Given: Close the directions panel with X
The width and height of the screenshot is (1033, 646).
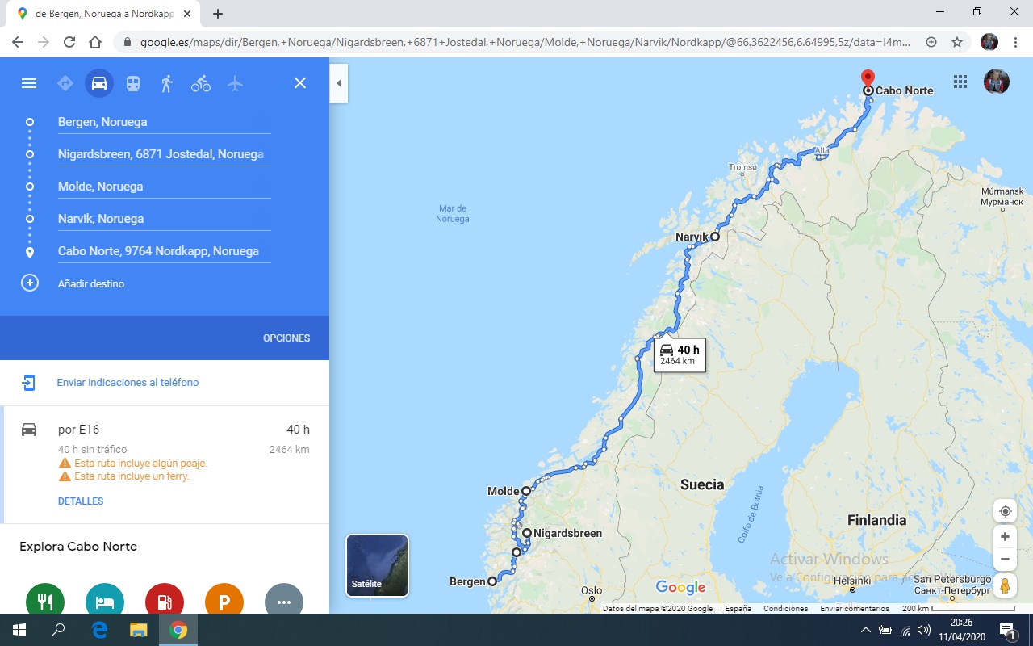Looking at the screenshot, I should [300, 83].
